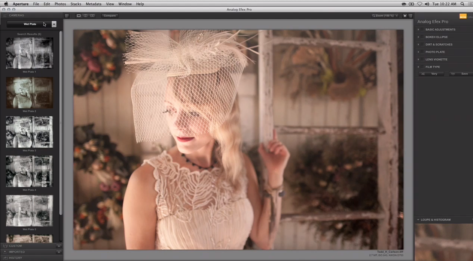473x261 pixels.
Task: Open the Stacks menu
Action: click(x=76, y=4)
